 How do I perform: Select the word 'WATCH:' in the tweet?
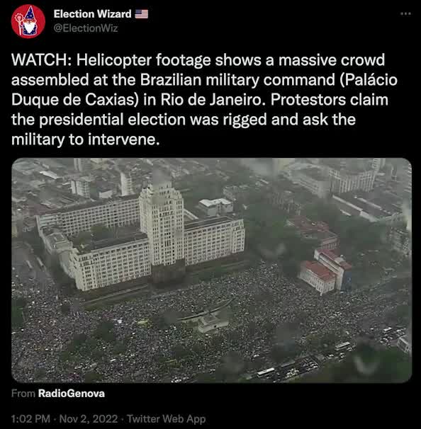pos(41,60)
